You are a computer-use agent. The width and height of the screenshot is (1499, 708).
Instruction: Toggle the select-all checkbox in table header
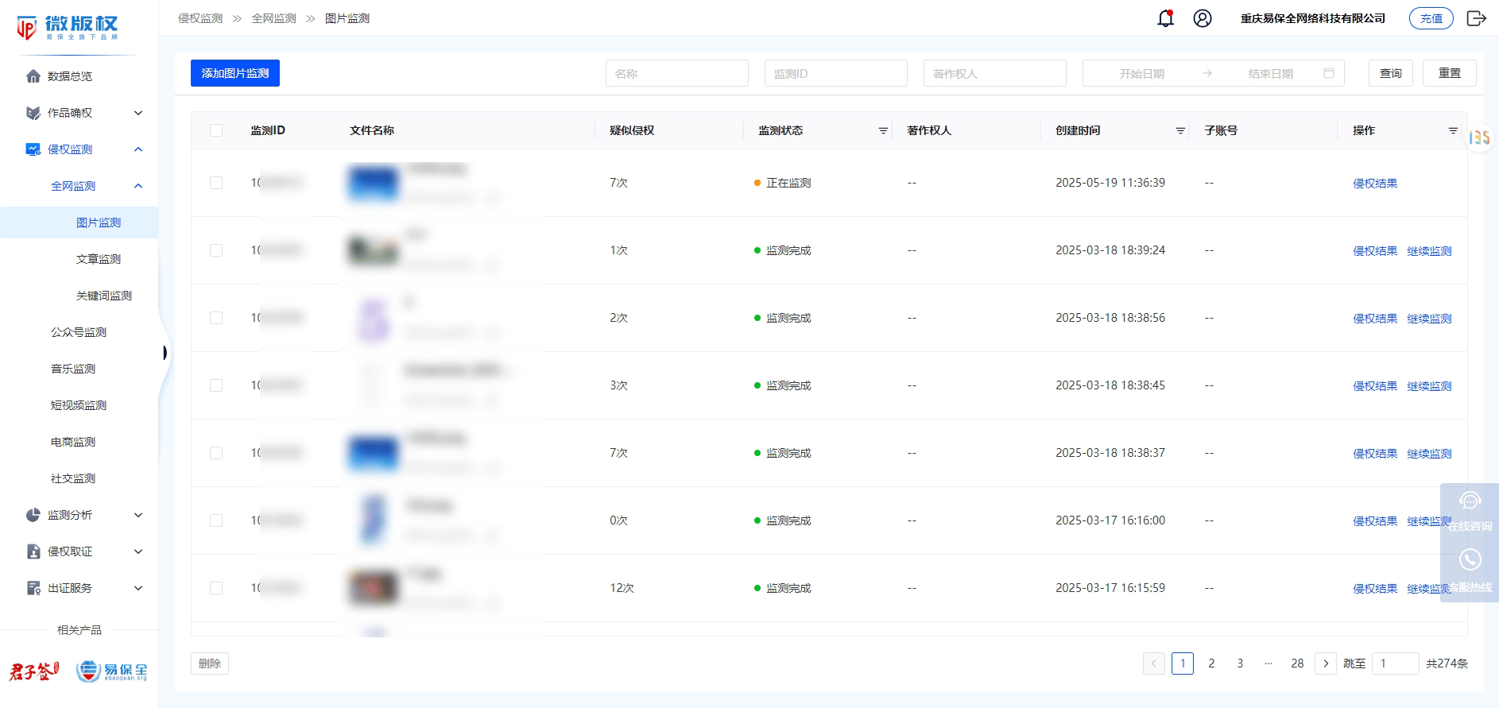216,130
